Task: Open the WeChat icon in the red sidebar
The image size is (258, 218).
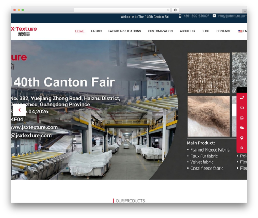Action: pos(241,128)
